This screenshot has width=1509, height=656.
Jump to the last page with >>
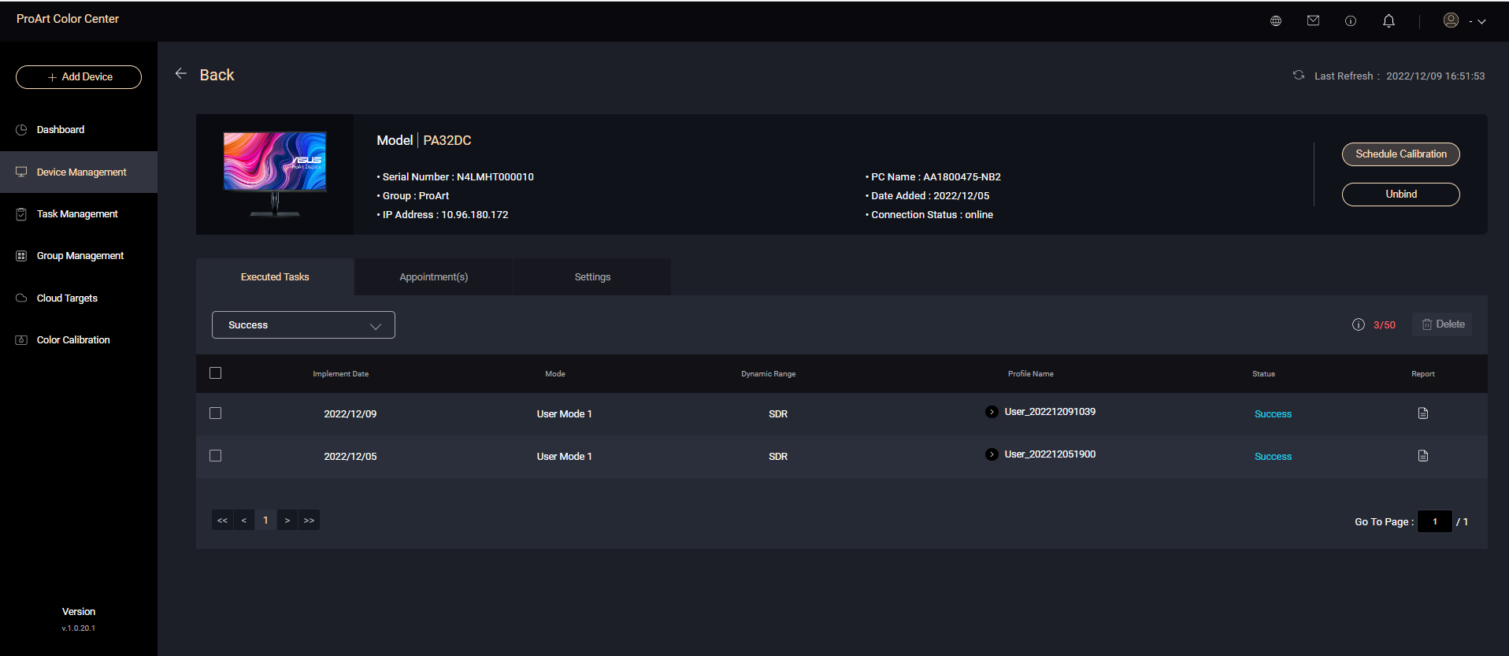click(309, 521)
